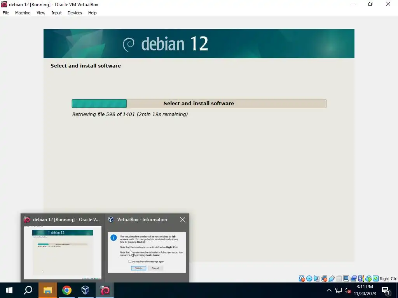Click the optical disk status icon
The image size is (398, 298).
(x=309, y=279)
